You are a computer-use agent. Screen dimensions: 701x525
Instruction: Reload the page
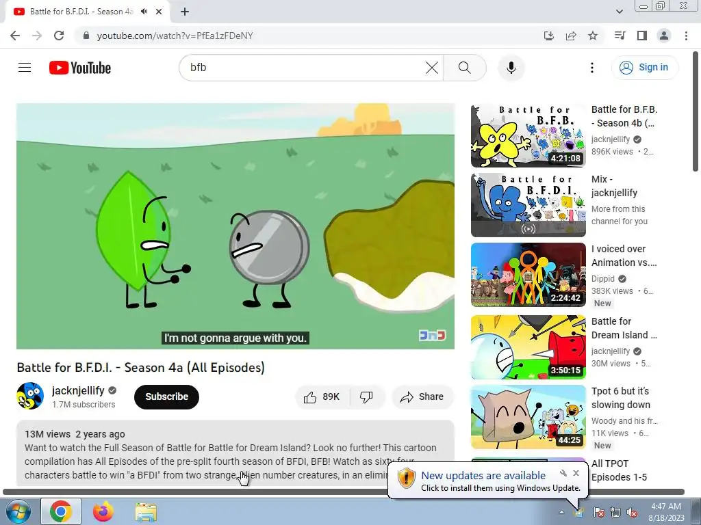59,36
